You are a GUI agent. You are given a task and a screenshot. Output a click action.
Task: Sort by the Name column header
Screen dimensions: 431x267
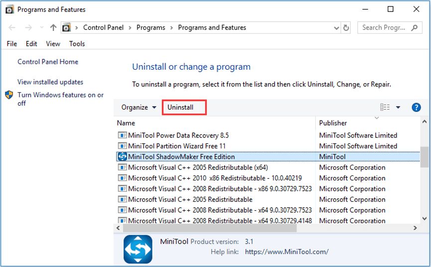coord(126,123)
